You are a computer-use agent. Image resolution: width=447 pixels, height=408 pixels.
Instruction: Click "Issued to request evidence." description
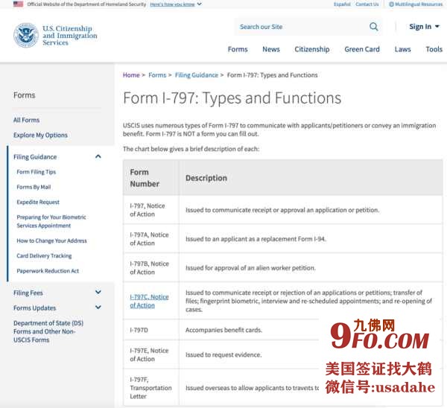(x=223, y=354)
